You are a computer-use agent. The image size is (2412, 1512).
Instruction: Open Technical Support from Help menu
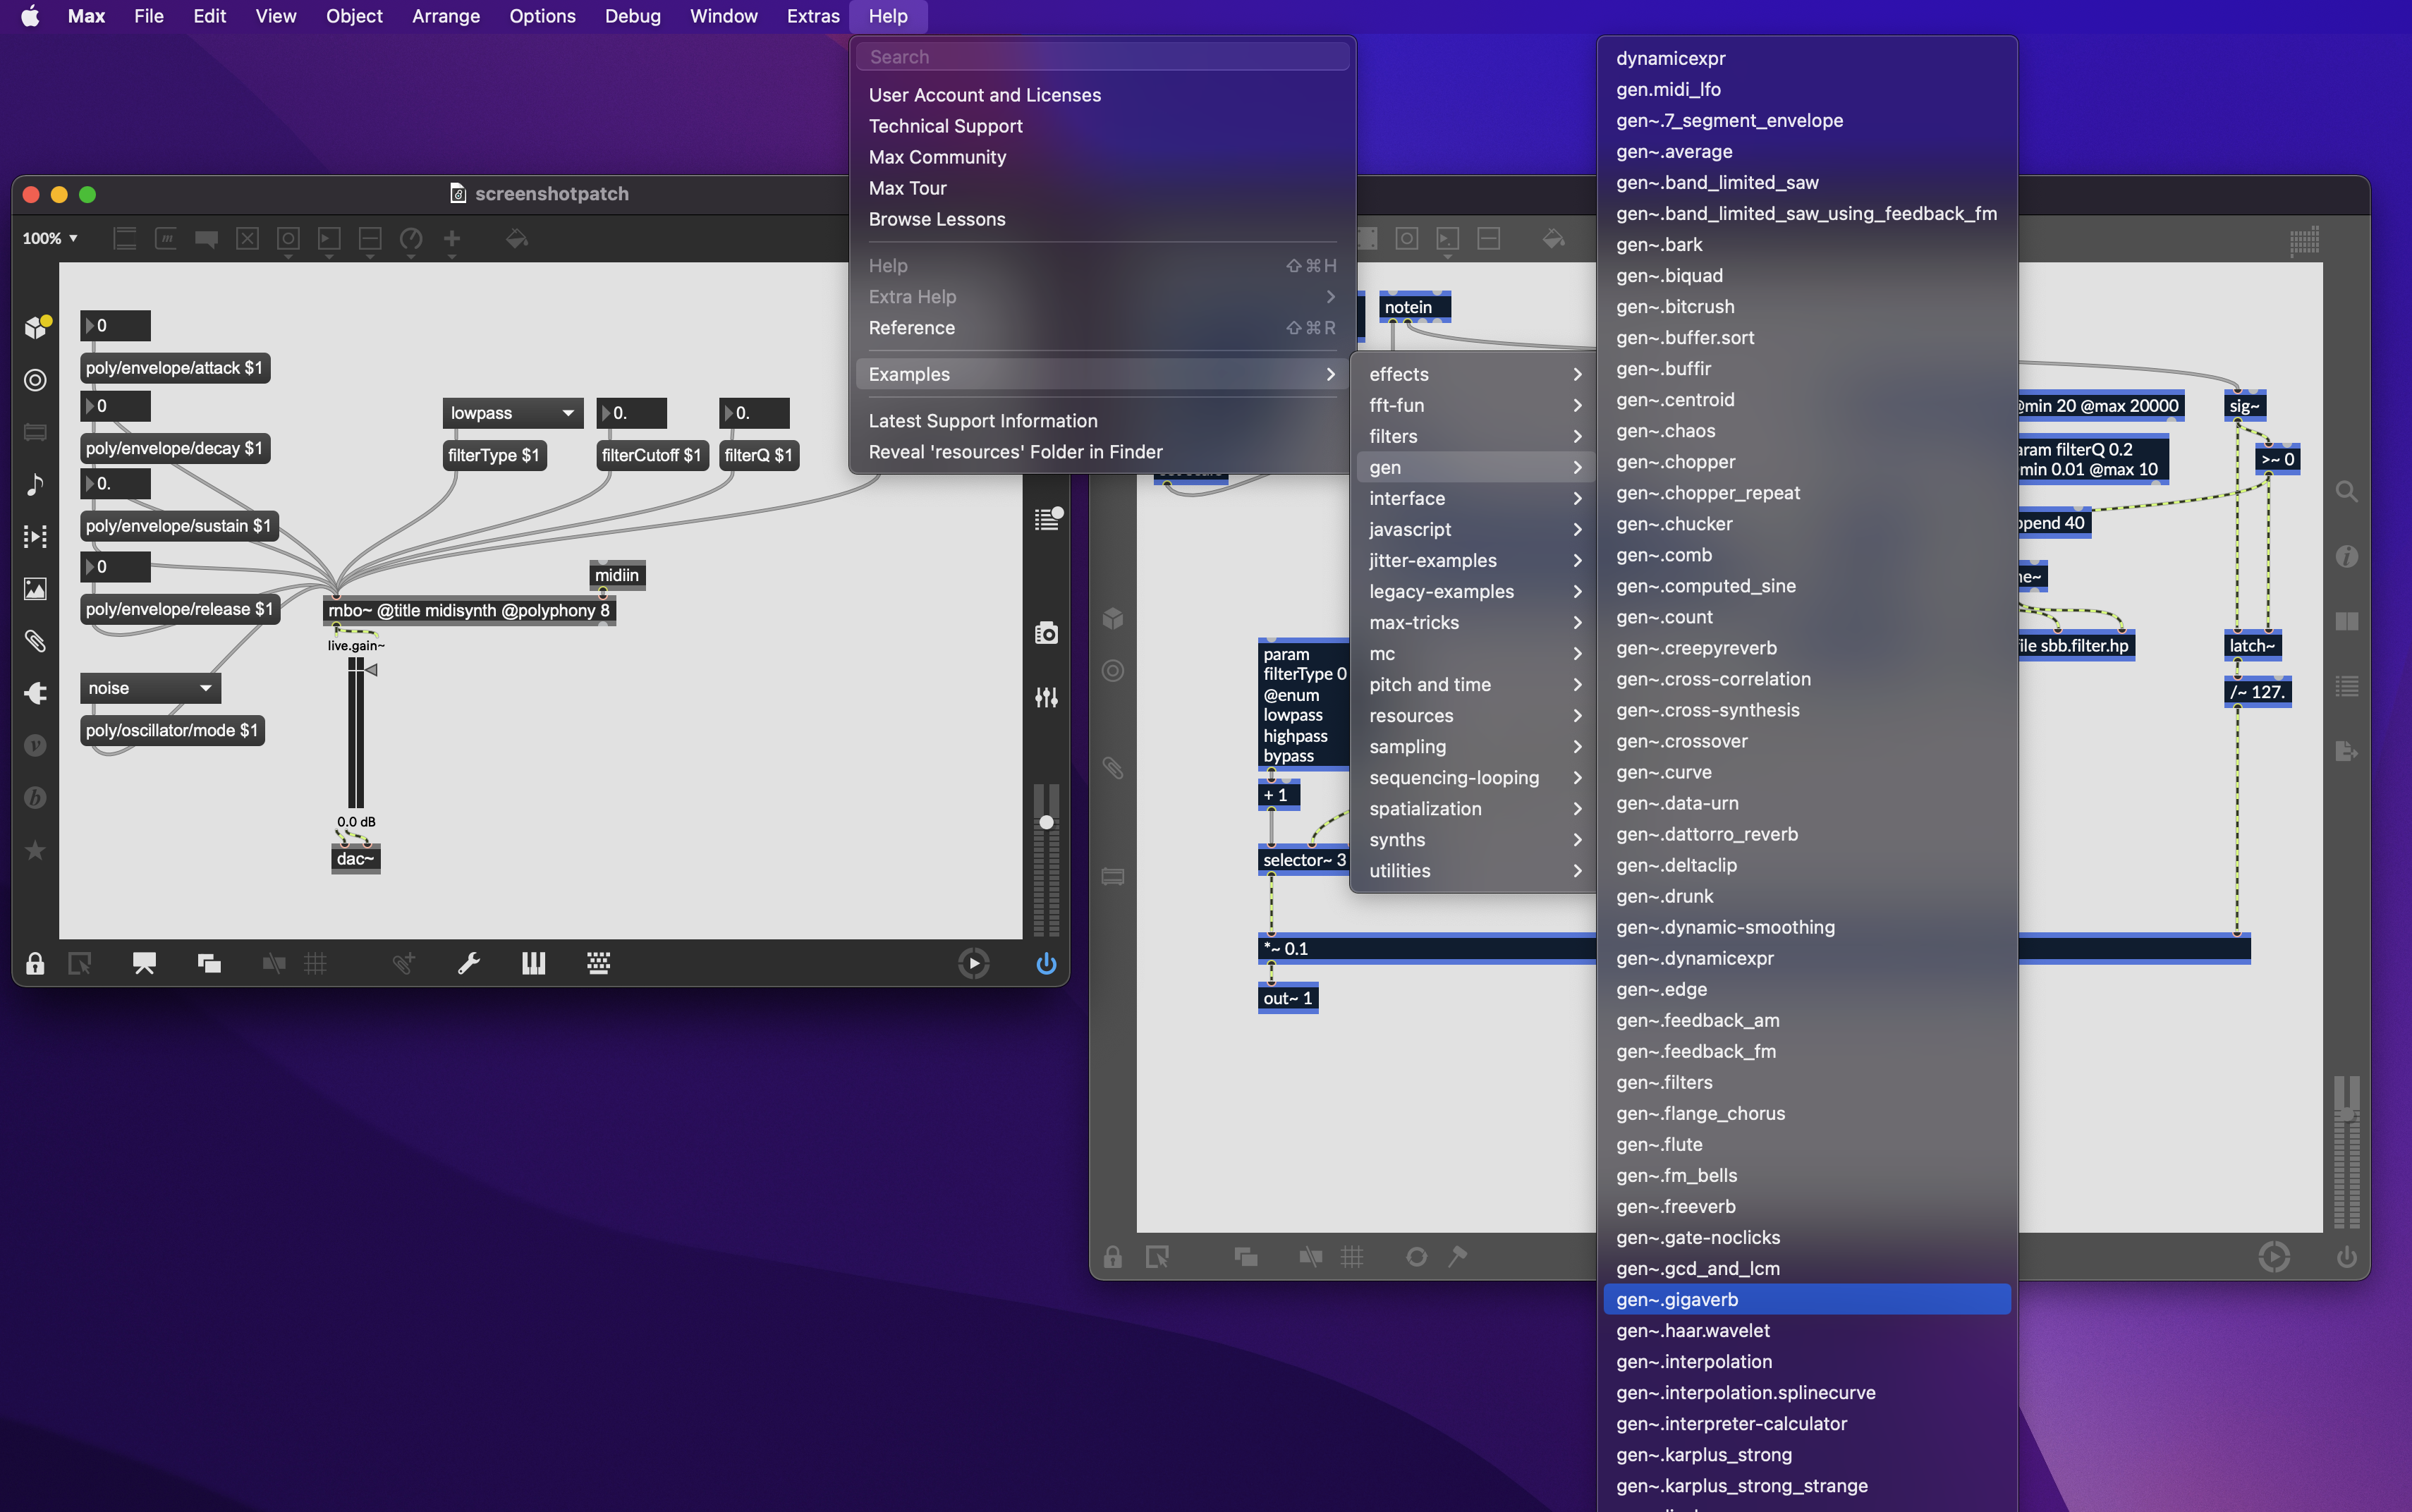point(1102,126)
